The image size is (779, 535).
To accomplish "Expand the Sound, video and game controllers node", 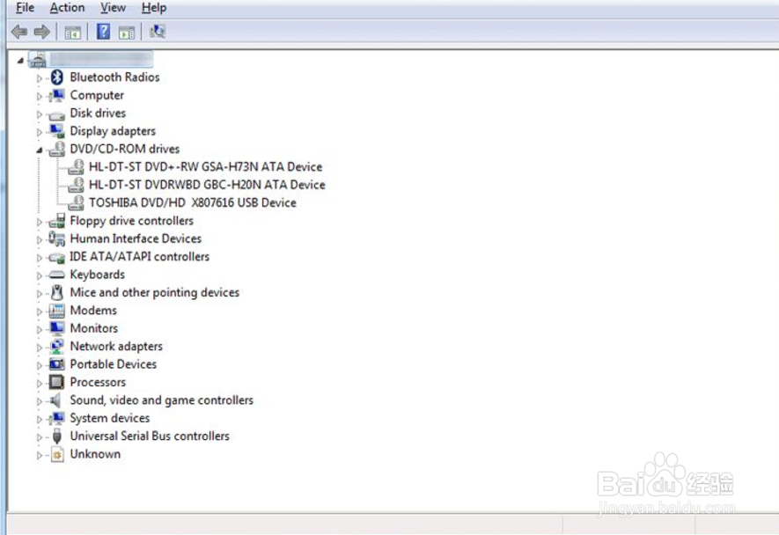I will [x=38, y=399].
